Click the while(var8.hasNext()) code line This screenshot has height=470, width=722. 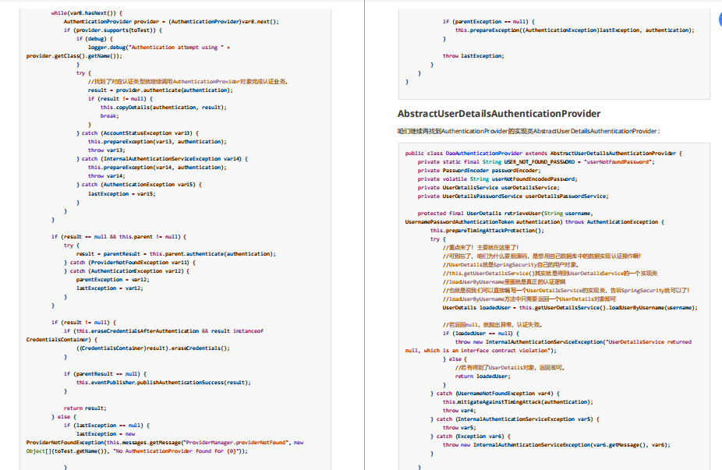pos(87,13)
